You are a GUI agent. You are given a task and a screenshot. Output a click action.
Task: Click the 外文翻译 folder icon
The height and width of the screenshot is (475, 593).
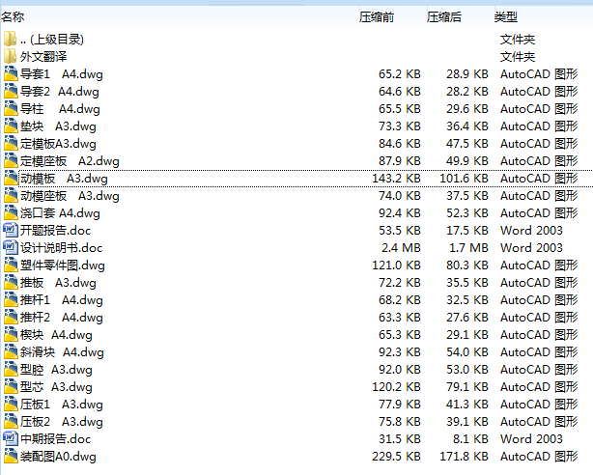11,56
